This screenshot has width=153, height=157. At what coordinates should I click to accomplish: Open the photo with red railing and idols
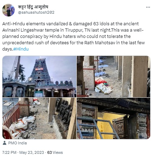coord(39,118)
